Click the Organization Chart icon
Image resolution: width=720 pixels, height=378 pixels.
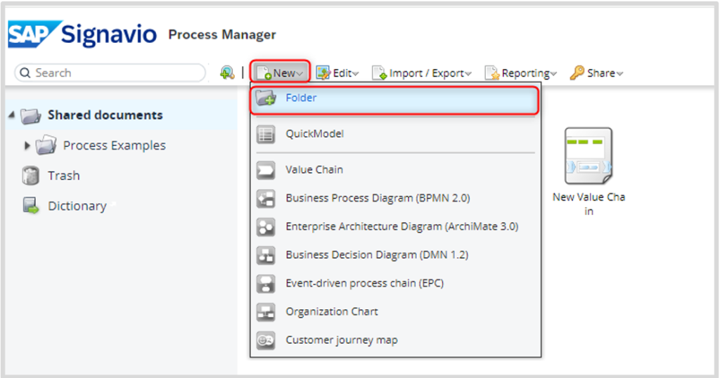tap(266, 313)
